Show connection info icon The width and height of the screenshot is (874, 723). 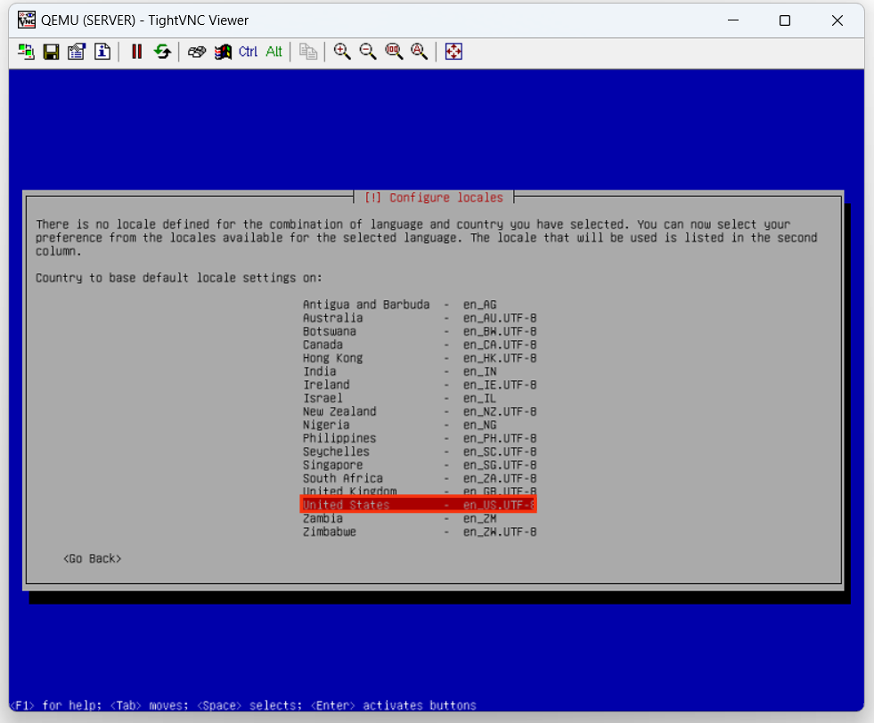(x=102, y=52)
